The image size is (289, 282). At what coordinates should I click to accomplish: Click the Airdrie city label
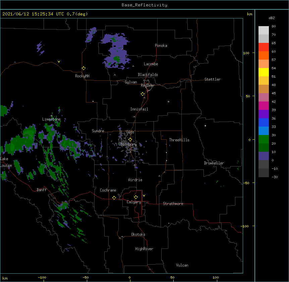click(x=135, y=180)
